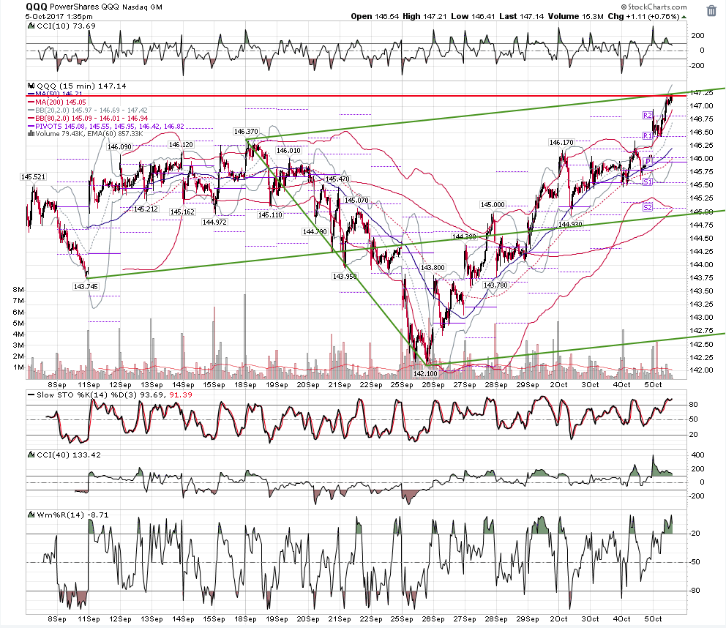
Task: Click the area-chart icon beside CCI(10)
Action: (31, 26)
